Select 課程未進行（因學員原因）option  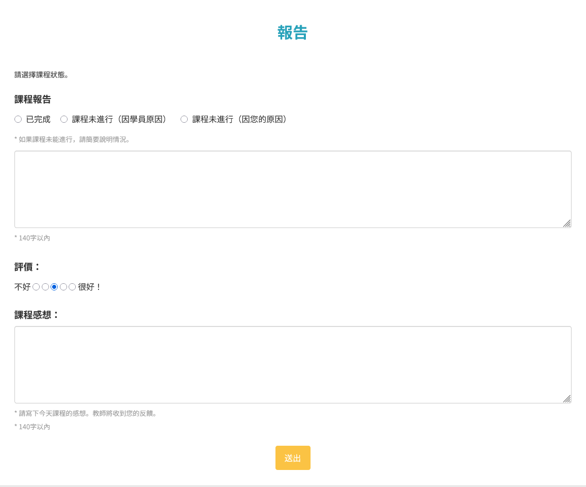(64, 119)
